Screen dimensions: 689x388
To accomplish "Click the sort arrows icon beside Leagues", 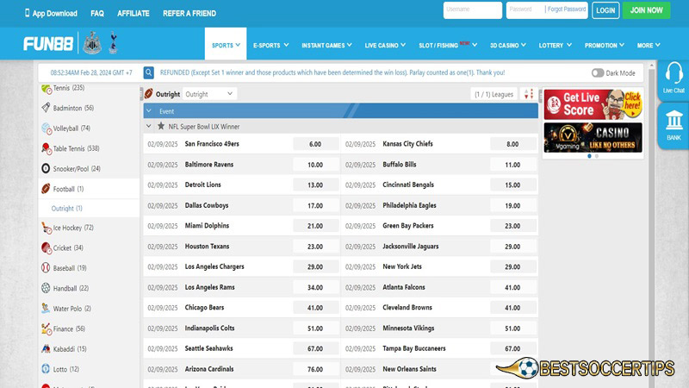I will click(x=529, y=94).
